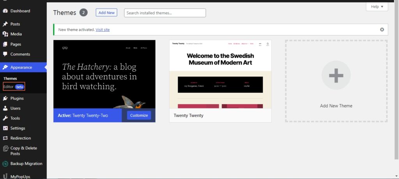Click the plus icon for new theme
Screen dimensions: 399x179
coord(336,75)
